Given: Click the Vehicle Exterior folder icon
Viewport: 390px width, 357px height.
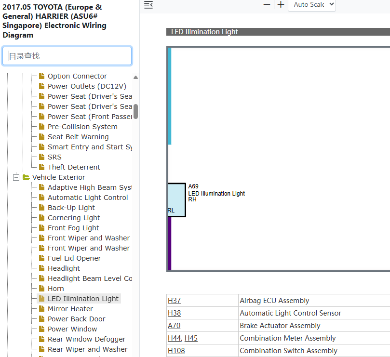Looking at the screenshot, I should [x=26, y=177].
